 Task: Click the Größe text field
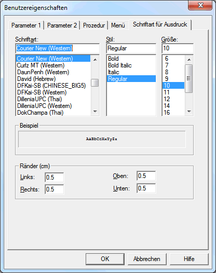click(x=178, y=48)
